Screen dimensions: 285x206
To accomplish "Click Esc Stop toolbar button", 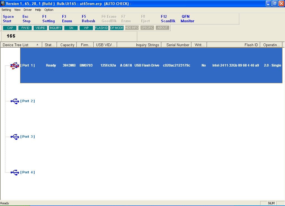I will [x=26, y=19].
